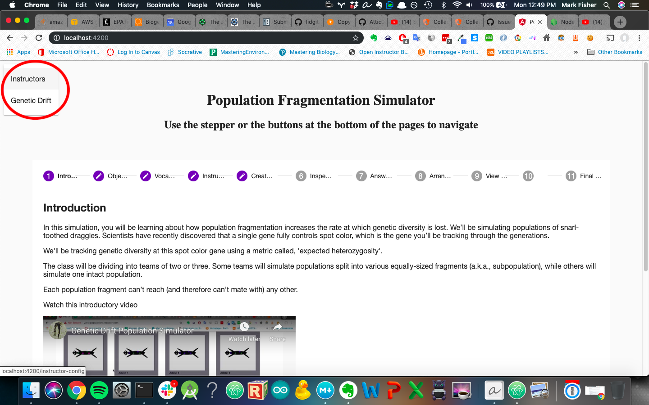The height and width of the screenshot is (405, 649).
Task: Open the Chrome three-dot menu
Action: click(x=639, y=38)
